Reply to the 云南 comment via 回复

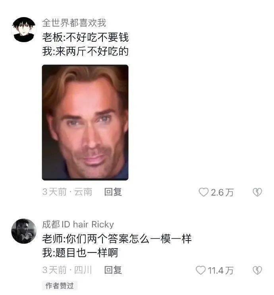click(113, 192)
